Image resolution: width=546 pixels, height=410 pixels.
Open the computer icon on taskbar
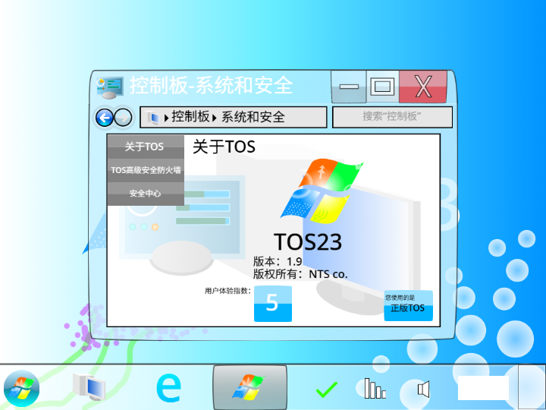click(89, 387)
